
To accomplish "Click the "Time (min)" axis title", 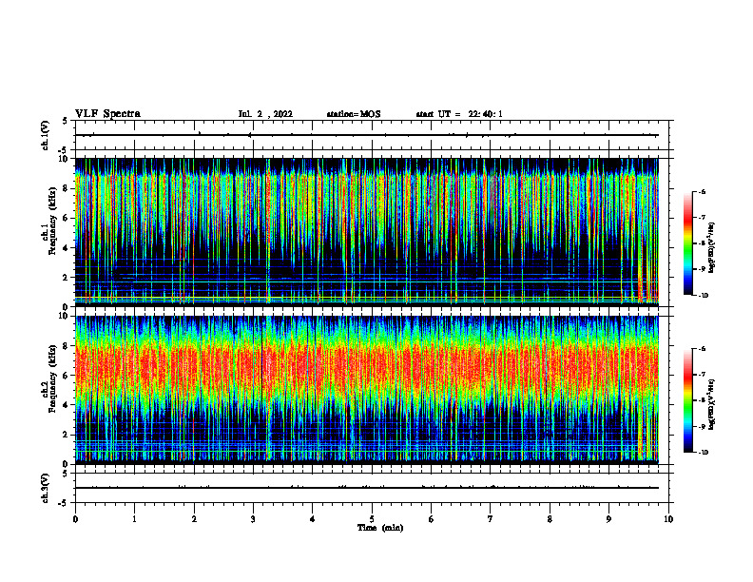I will pyautogui.click(x=380, y=528).
